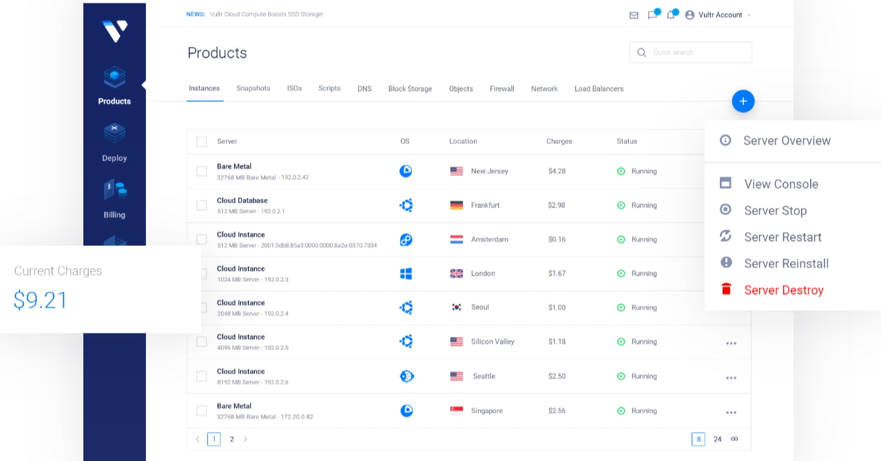Click into the Quick search field
The width and height of the screenshot is (881, 461).
point(690,52)
